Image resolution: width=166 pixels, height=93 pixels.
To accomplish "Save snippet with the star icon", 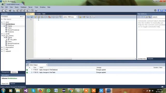I will pos(80,17).
